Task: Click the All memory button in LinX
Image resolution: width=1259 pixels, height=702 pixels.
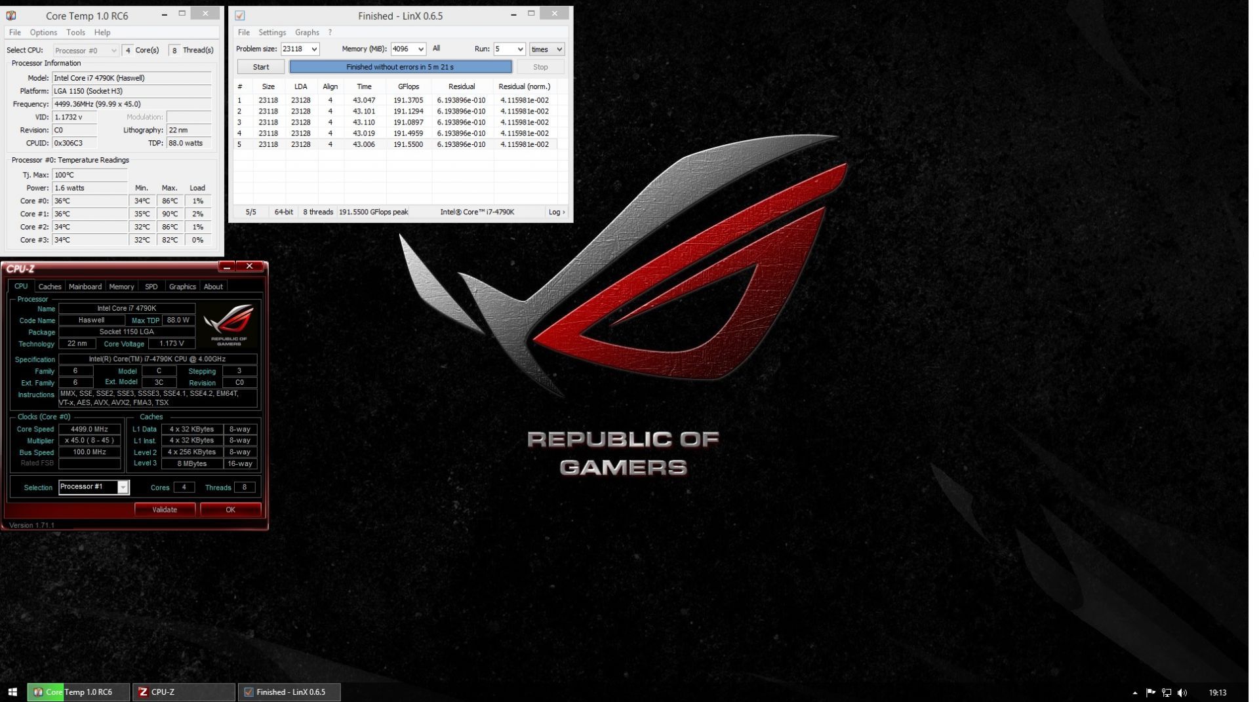Action: click(436, 49)
